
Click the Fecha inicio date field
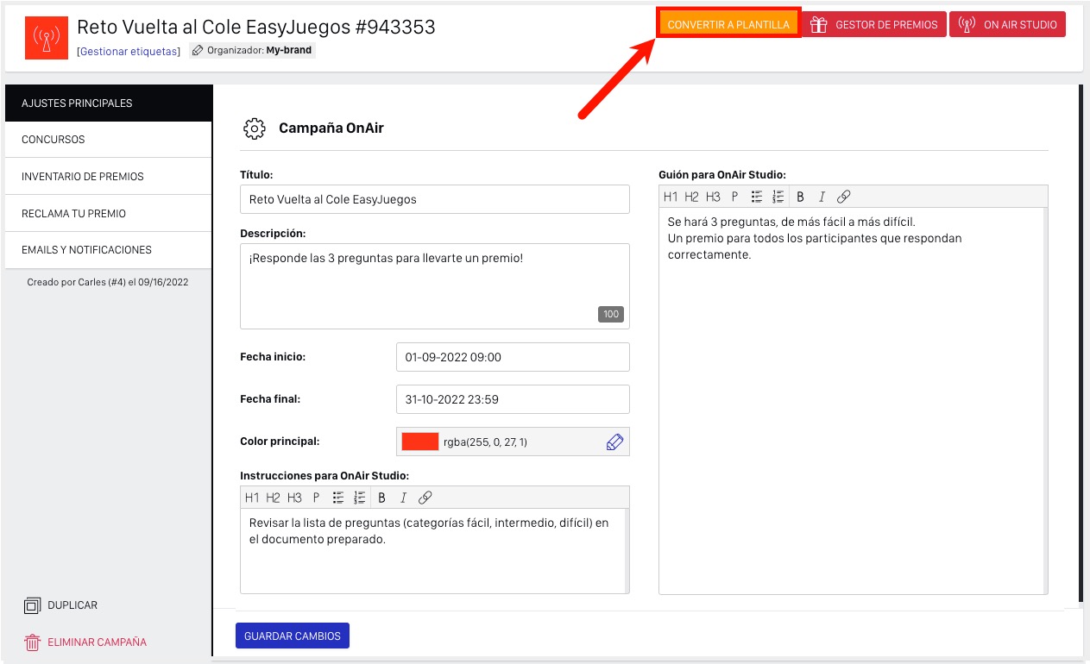(513, 357)
